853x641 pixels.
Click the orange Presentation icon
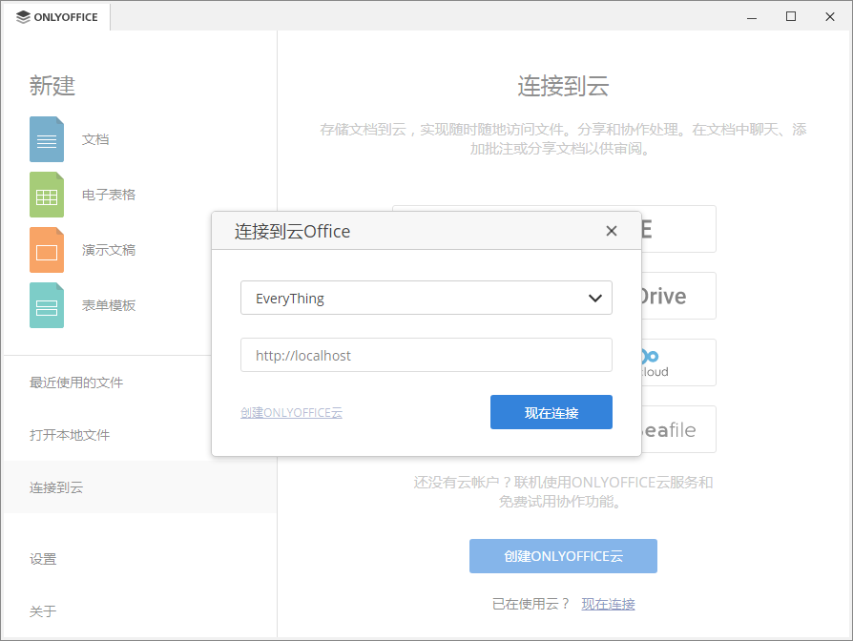coord(47,250)
